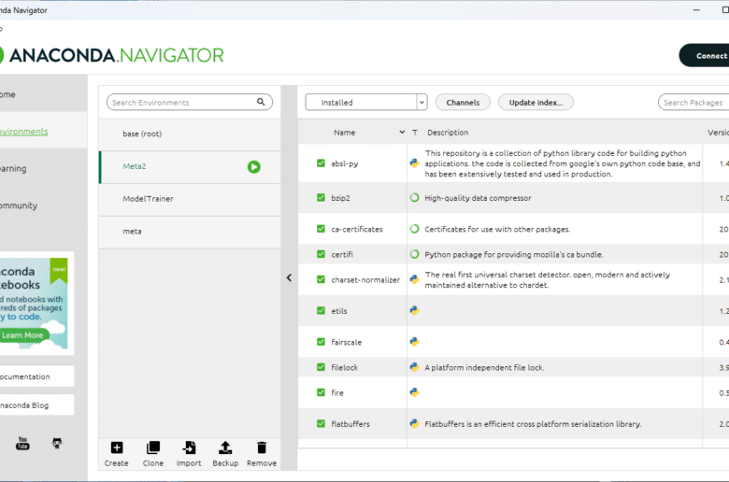
Task: Click the conda type icon for certifi
Action: [x=414, y=254]
